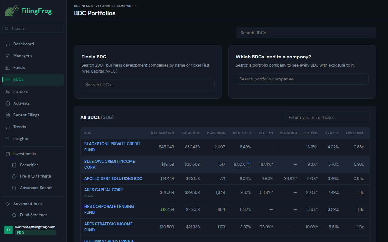
Task: Click the Goldman Sachs Private row name
Action: [x=109, y=240]
